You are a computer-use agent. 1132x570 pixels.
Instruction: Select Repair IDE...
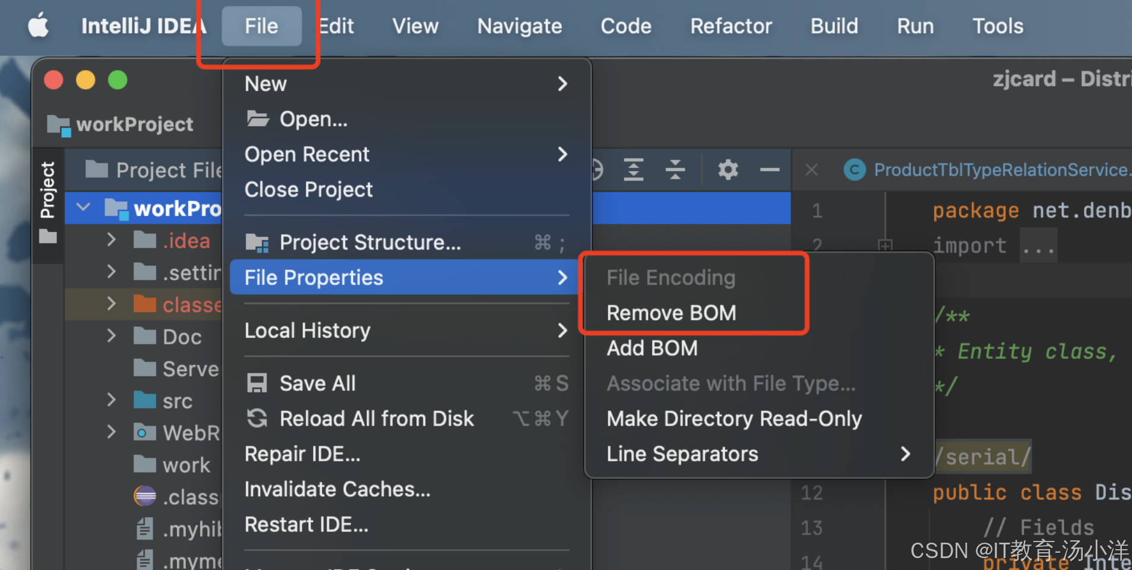click(x=407, y=454)
